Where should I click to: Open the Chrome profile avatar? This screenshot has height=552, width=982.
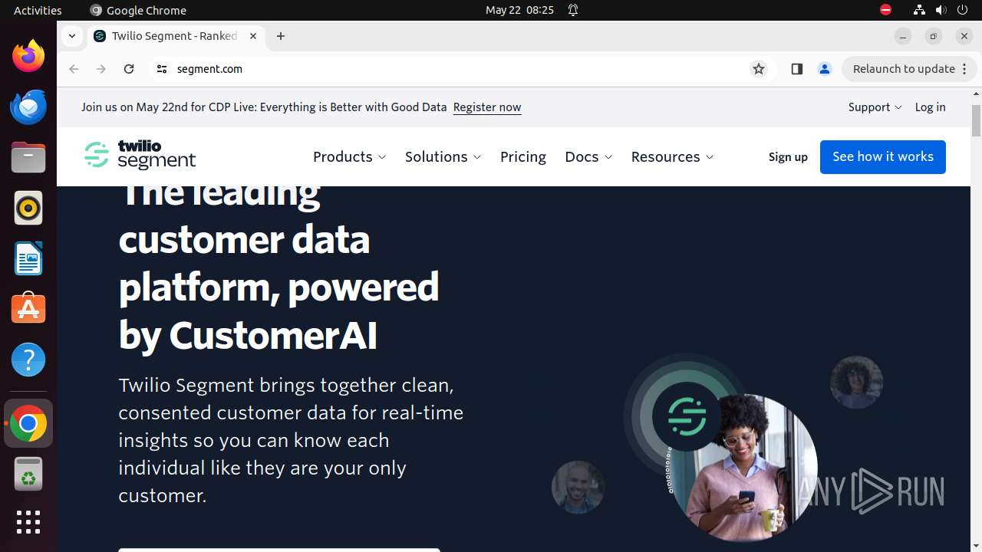click(x=825, y=69)
